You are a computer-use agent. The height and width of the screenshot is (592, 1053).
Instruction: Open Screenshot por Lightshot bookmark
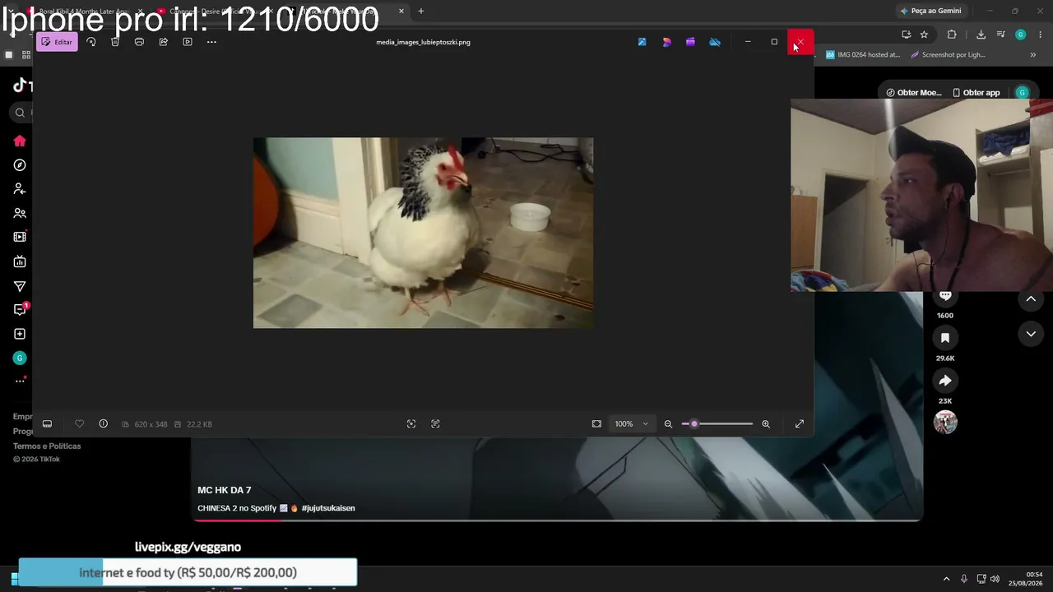coord(948,55)
